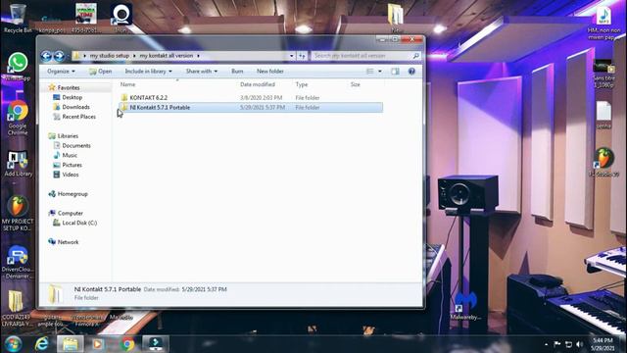The image size is (627, 353).
Task: Toggle the preview pane button
Action: (x=395, y=72)
